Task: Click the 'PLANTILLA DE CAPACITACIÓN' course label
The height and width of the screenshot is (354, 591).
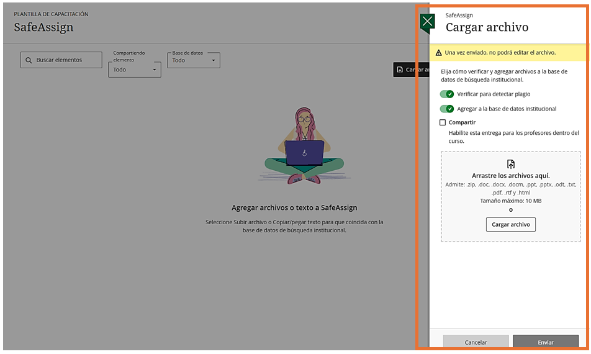Action: point(52,14)
